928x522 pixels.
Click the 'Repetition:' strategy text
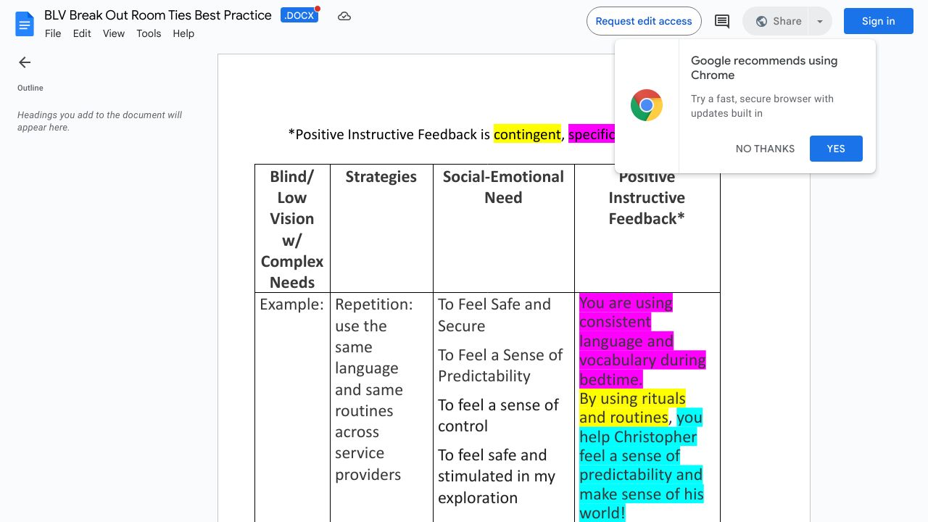pos(373,304)
